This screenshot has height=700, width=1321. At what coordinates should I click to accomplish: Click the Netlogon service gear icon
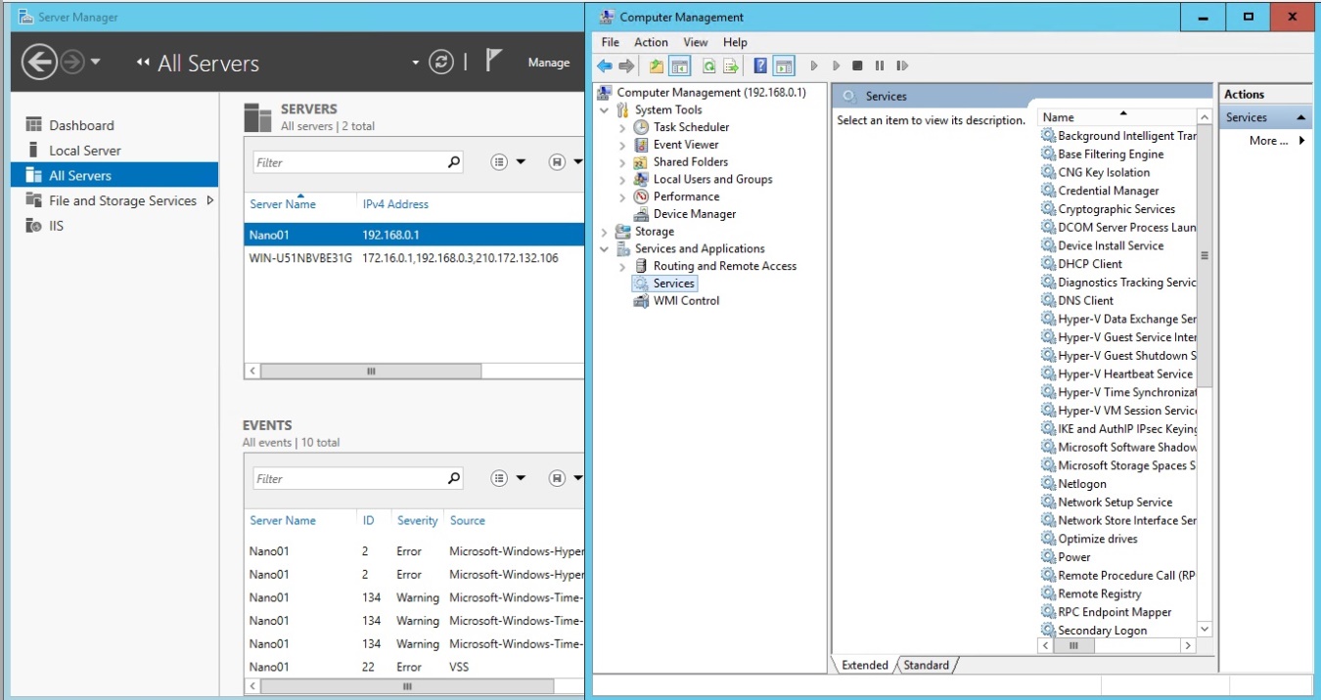1048,484
